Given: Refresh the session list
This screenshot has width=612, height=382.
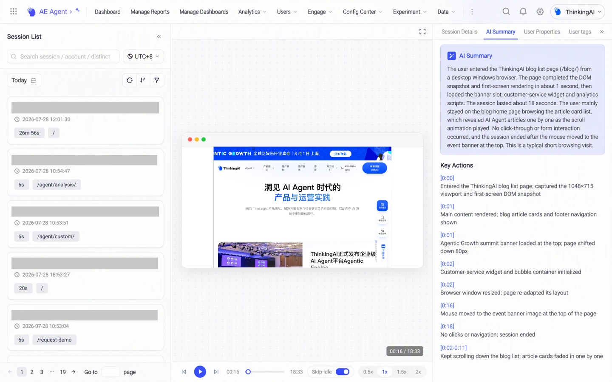Looking at the screenshot, I should coord(130,80).
